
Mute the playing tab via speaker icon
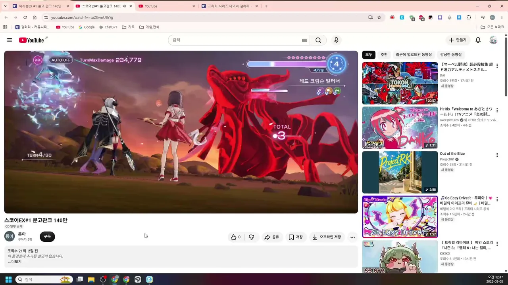(x=124, y=6)
